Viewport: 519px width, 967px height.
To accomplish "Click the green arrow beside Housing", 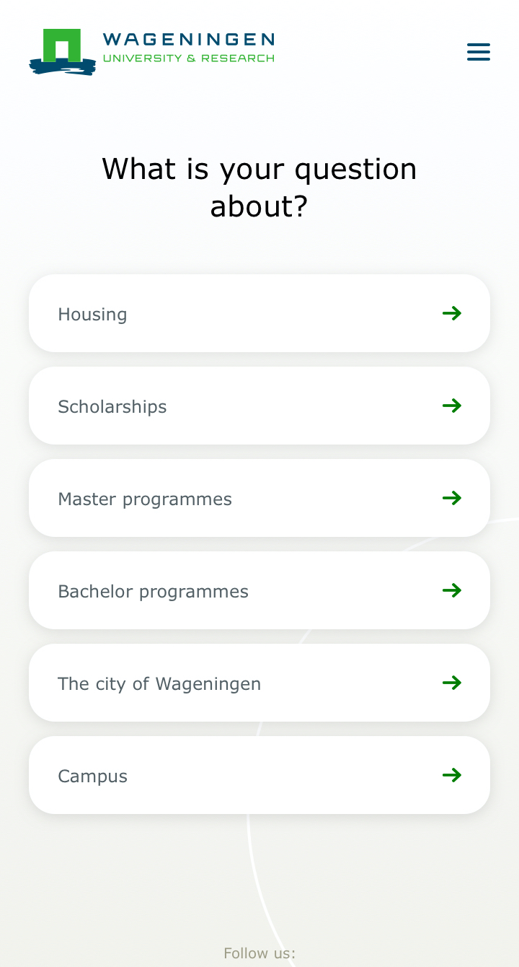I will click(x=452, y=313).
